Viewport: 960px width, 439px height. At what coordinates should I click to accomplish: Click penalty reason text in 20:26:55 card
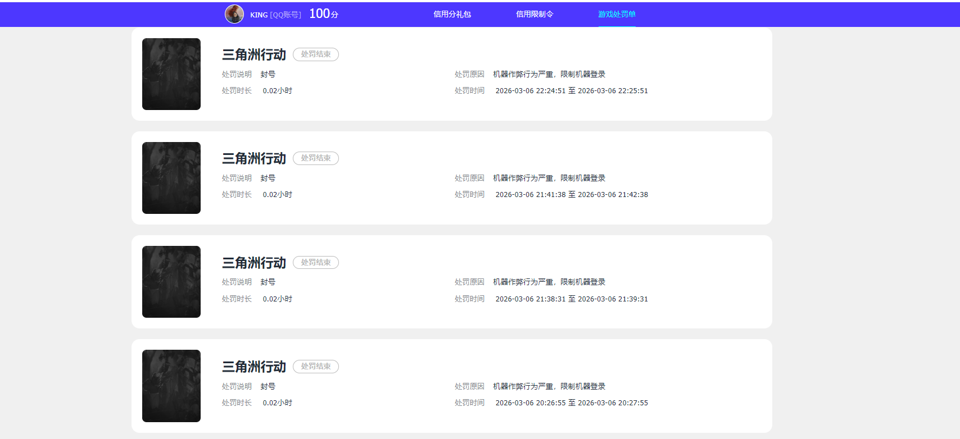(549, 386)
